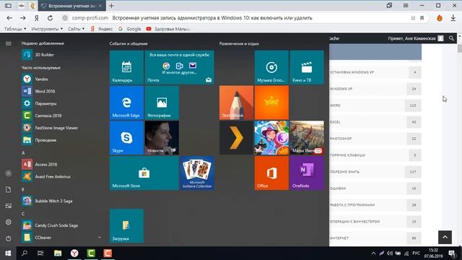Screen dimensions: 462x260
Task: Open the Яндекс bookmark
Action: pyautogui.click(x=101, y=29)
